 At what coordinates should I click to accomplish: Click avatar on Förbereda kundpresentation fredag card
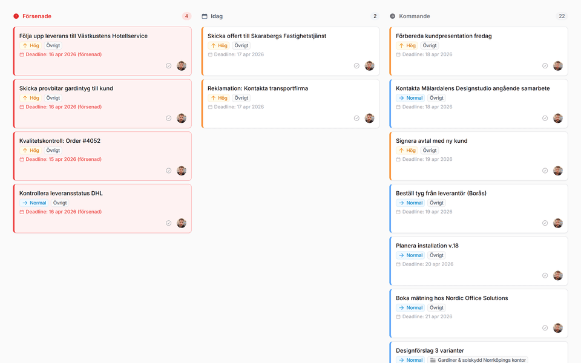click(x=557, y=66)
